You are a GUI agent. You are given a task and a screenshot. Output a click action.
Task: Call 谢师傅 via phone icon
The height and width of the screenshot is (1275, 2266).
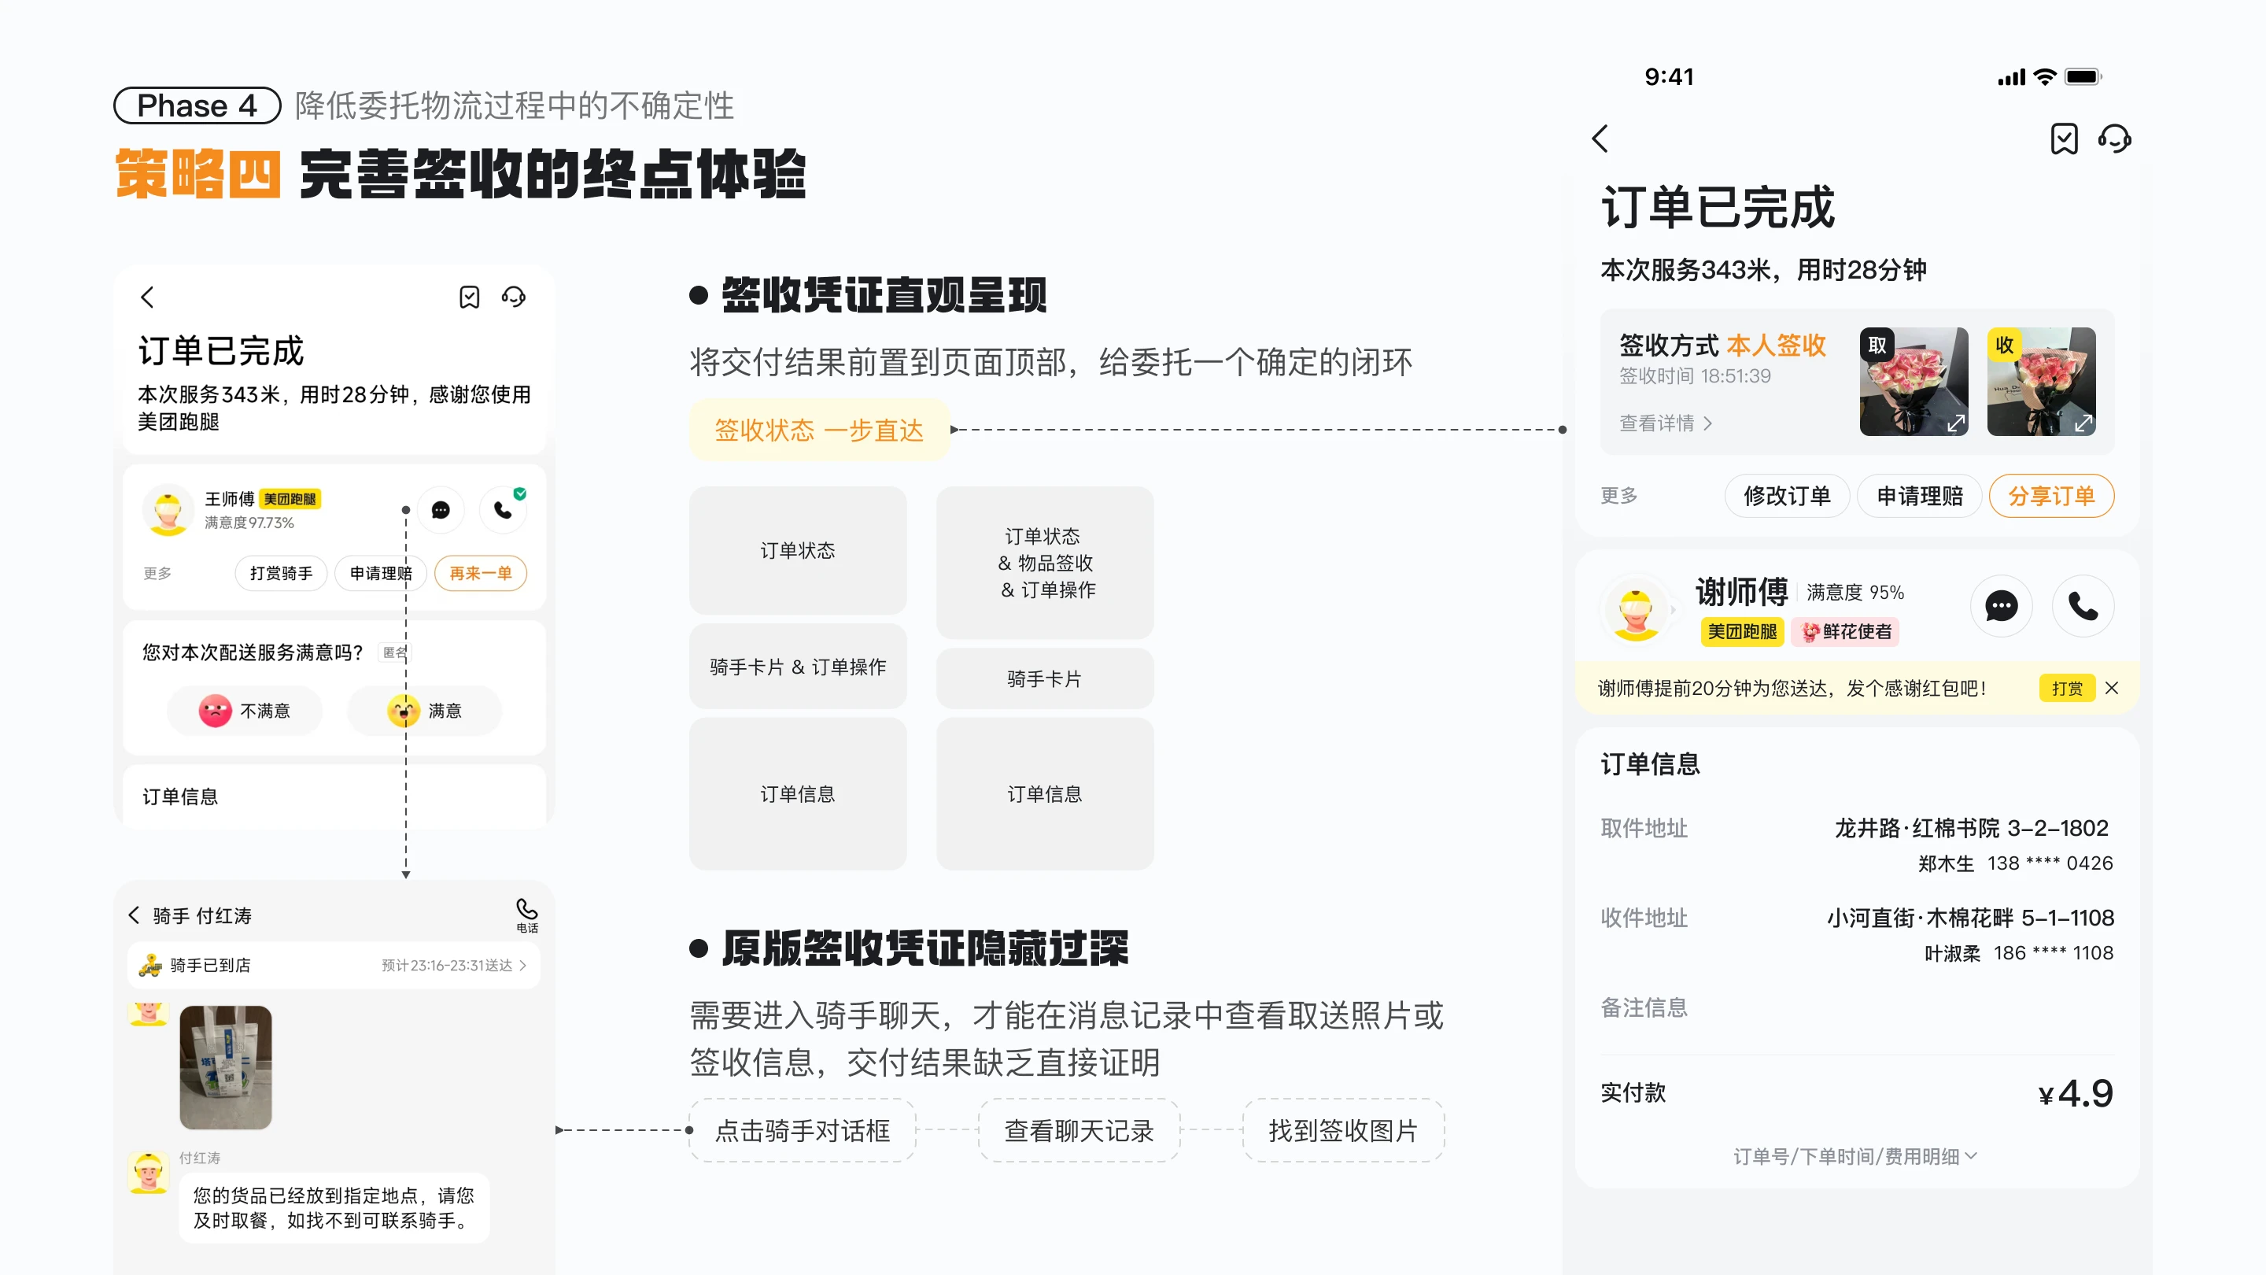pyautogui.click(x=2082, y=605)
